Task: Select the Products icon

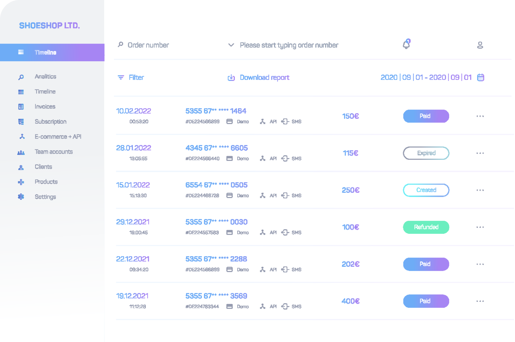Action: (21, 182)
